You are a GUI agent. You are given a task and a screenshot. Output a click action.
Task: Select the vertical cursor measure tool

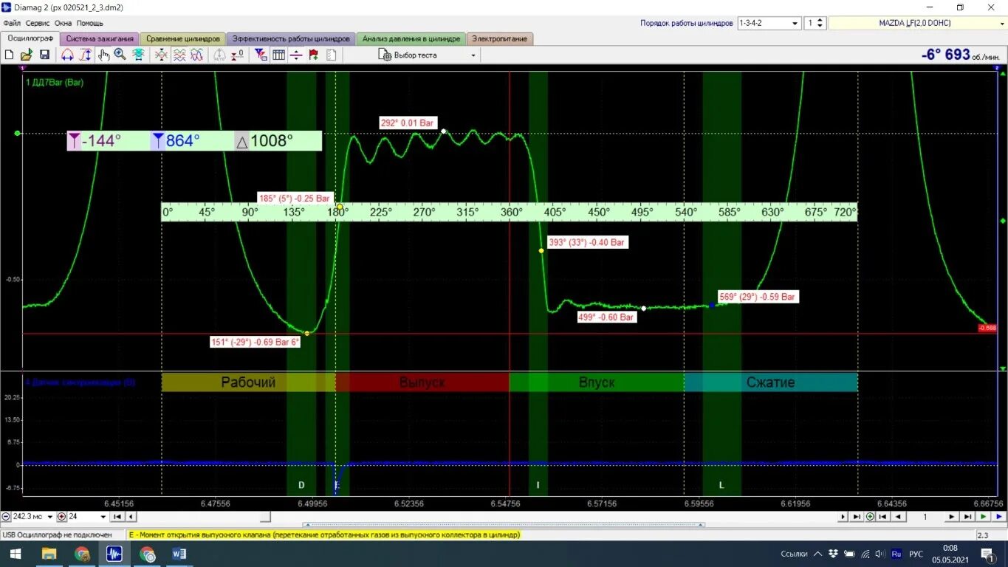tap(86, 55)
